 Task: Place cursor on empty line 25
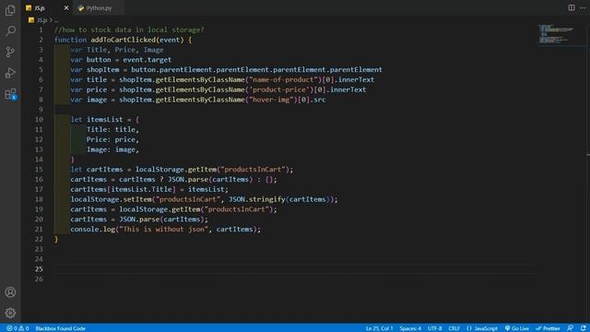(x=293, y=268)
